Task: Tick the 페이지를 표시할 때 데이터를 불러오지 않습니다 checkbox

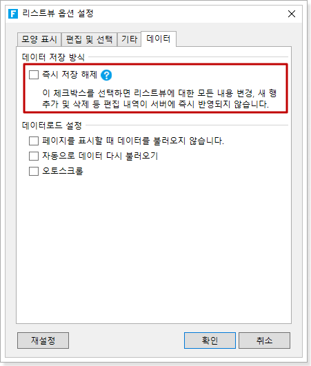Action: click(34, 141)
